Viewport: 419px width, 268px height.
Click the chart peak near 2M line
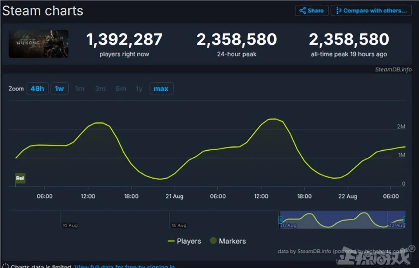(274, 119)
